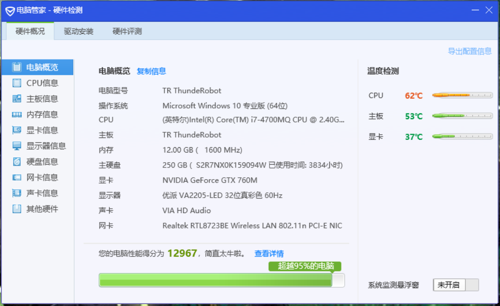Close the 硬件检测 window

pos(489,10)
